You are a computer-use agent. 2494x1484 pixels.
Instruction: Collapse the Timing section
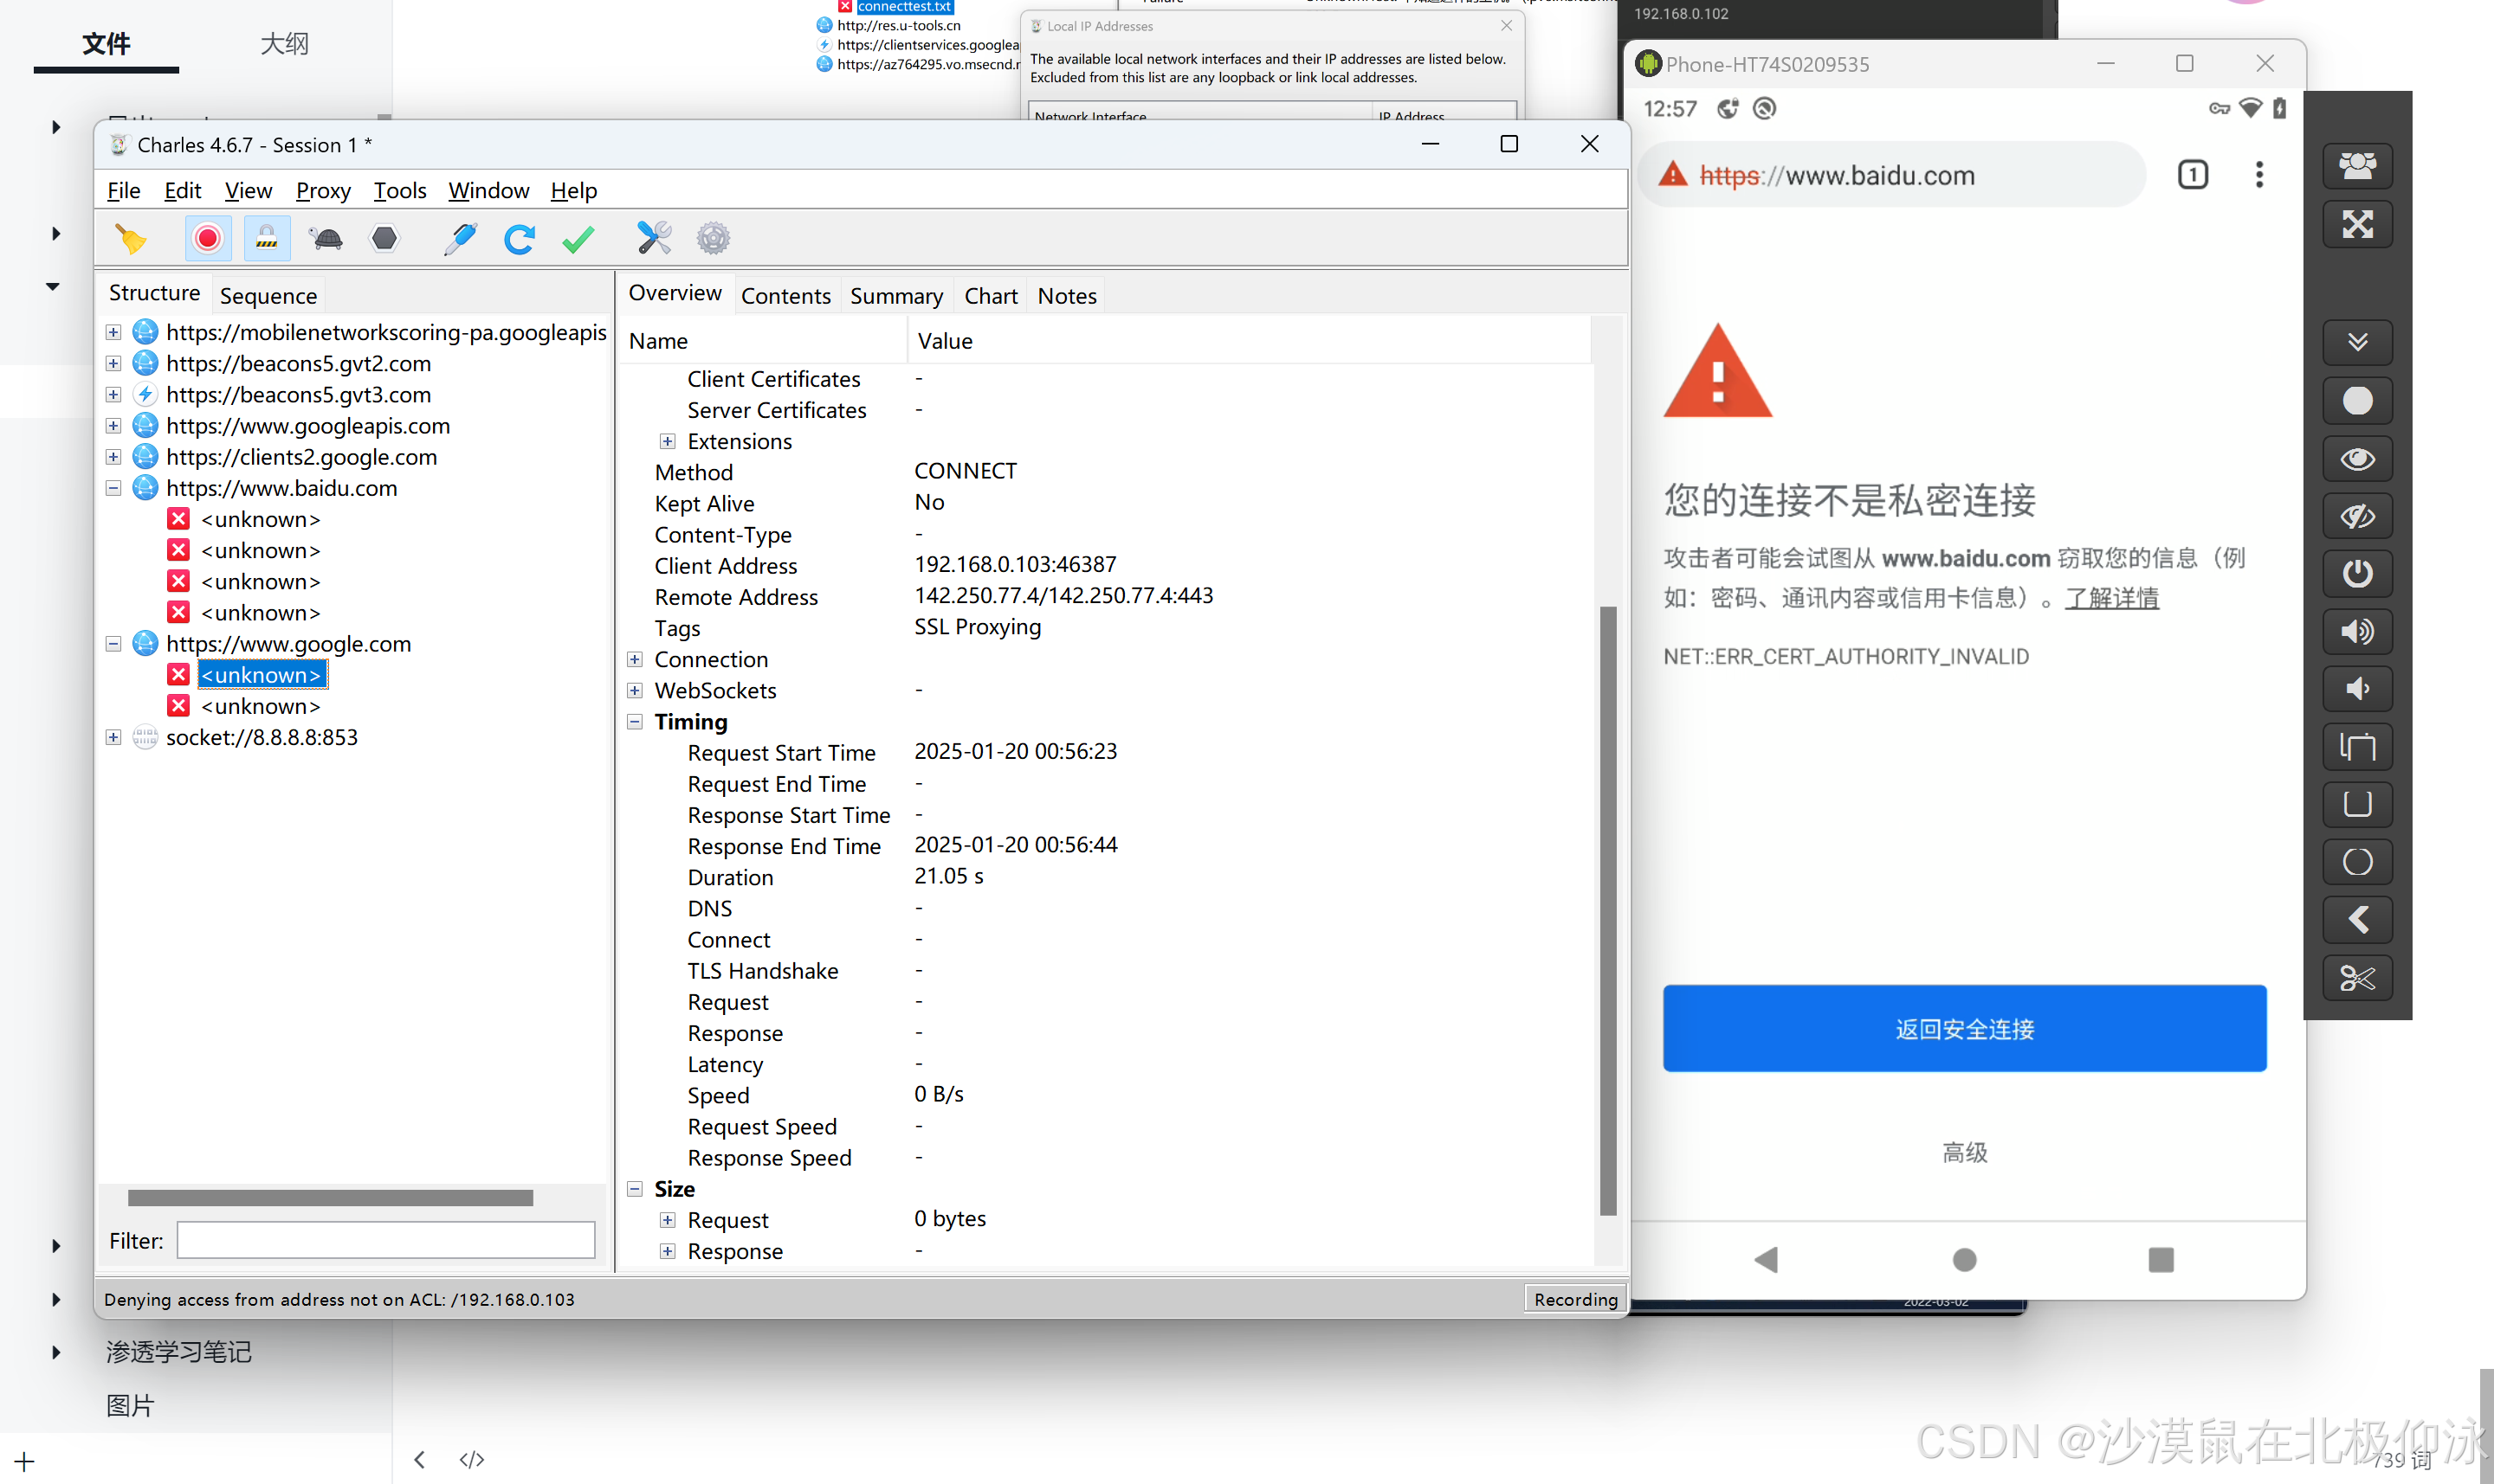(635, 721)
